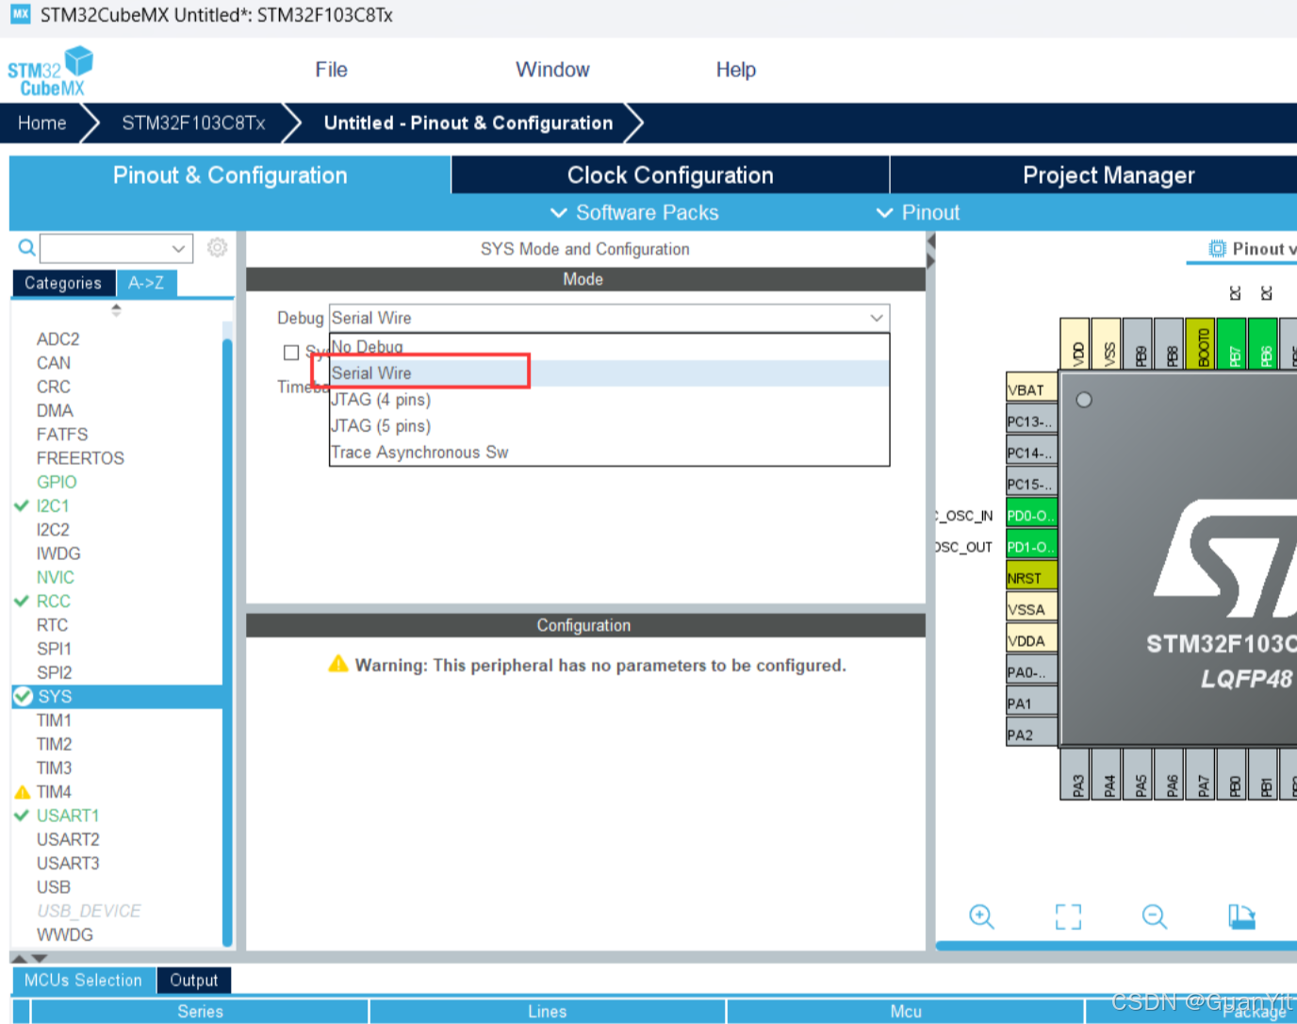Open the Output tab
Viewport: 1297px width, 1024px height.
pyautogui.click(x=193, y=981)
